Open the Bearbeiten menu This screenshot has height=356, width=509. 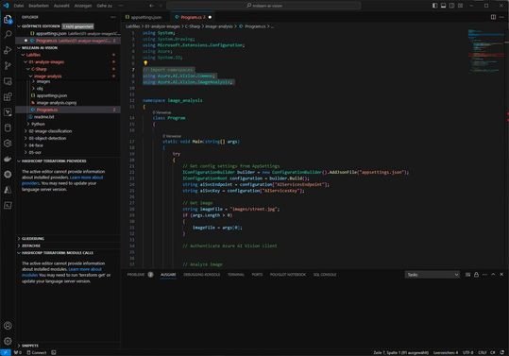click(x=39, y=6)
